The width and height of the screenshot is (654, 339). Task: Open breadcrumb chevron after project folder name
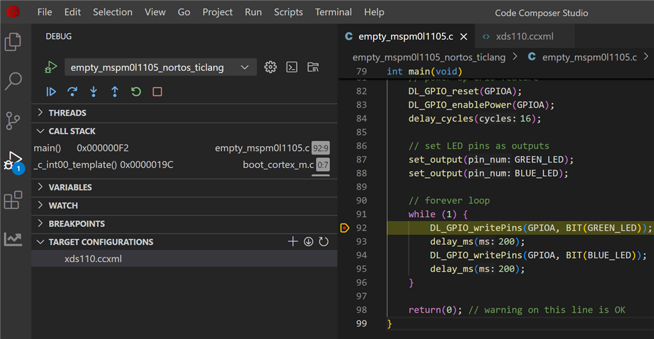click(515, 56)
